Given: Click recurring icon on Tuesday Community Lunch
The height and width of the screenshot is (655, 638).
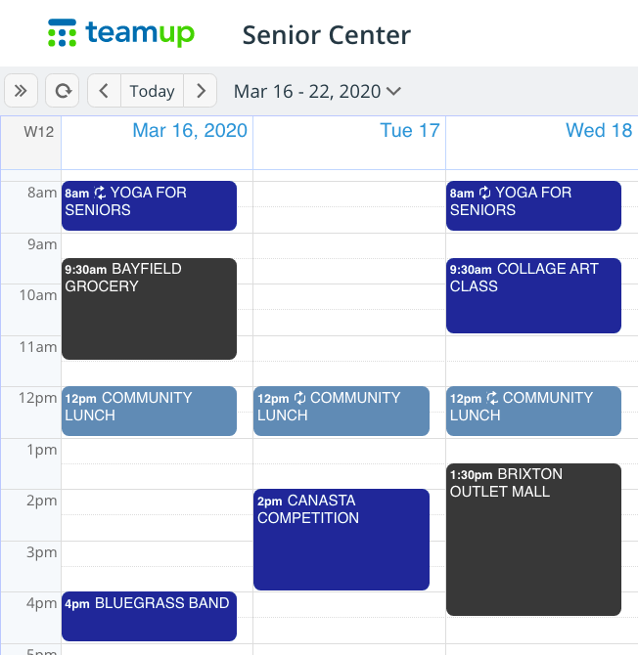Looking at the screenshot, I should click(299, 398).
